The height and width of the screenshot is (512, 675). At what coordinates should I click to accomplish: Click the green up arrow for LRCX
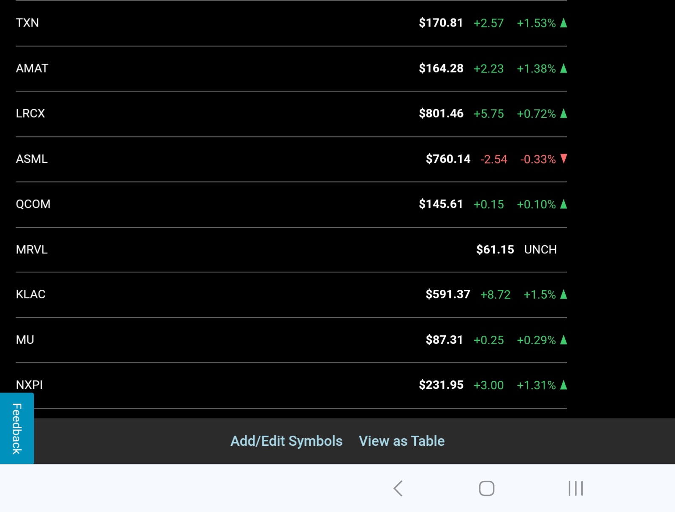pyautogui.click(x=564, y=113)
